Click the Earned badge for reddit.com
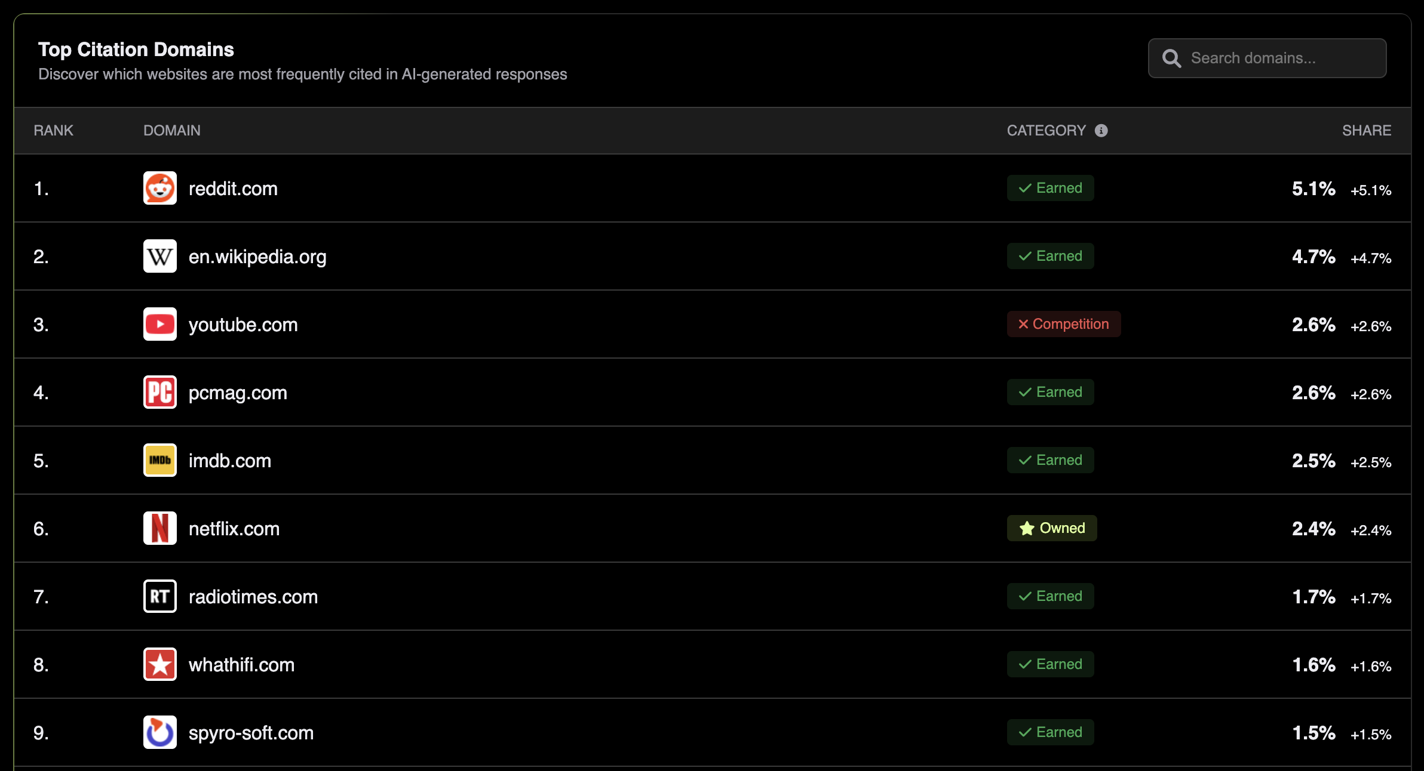The image size is (1424, 771). tap(1050, 188)
